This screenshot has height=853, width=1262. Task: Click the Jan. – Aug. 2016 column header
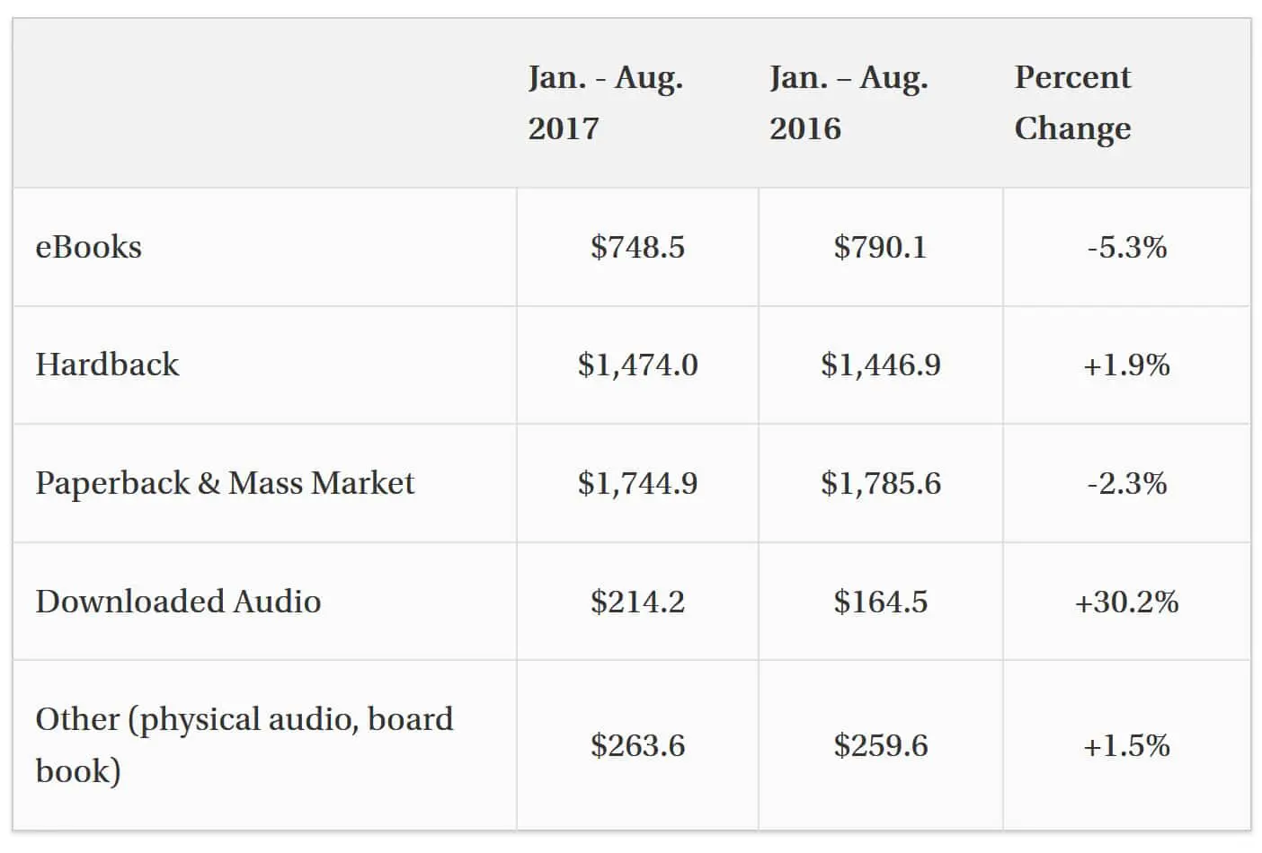[x=849, y=102]
